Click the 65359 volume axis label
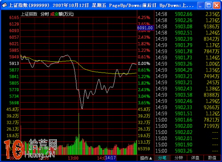This screenshot has height=162, width=222. tap(144, 149)
